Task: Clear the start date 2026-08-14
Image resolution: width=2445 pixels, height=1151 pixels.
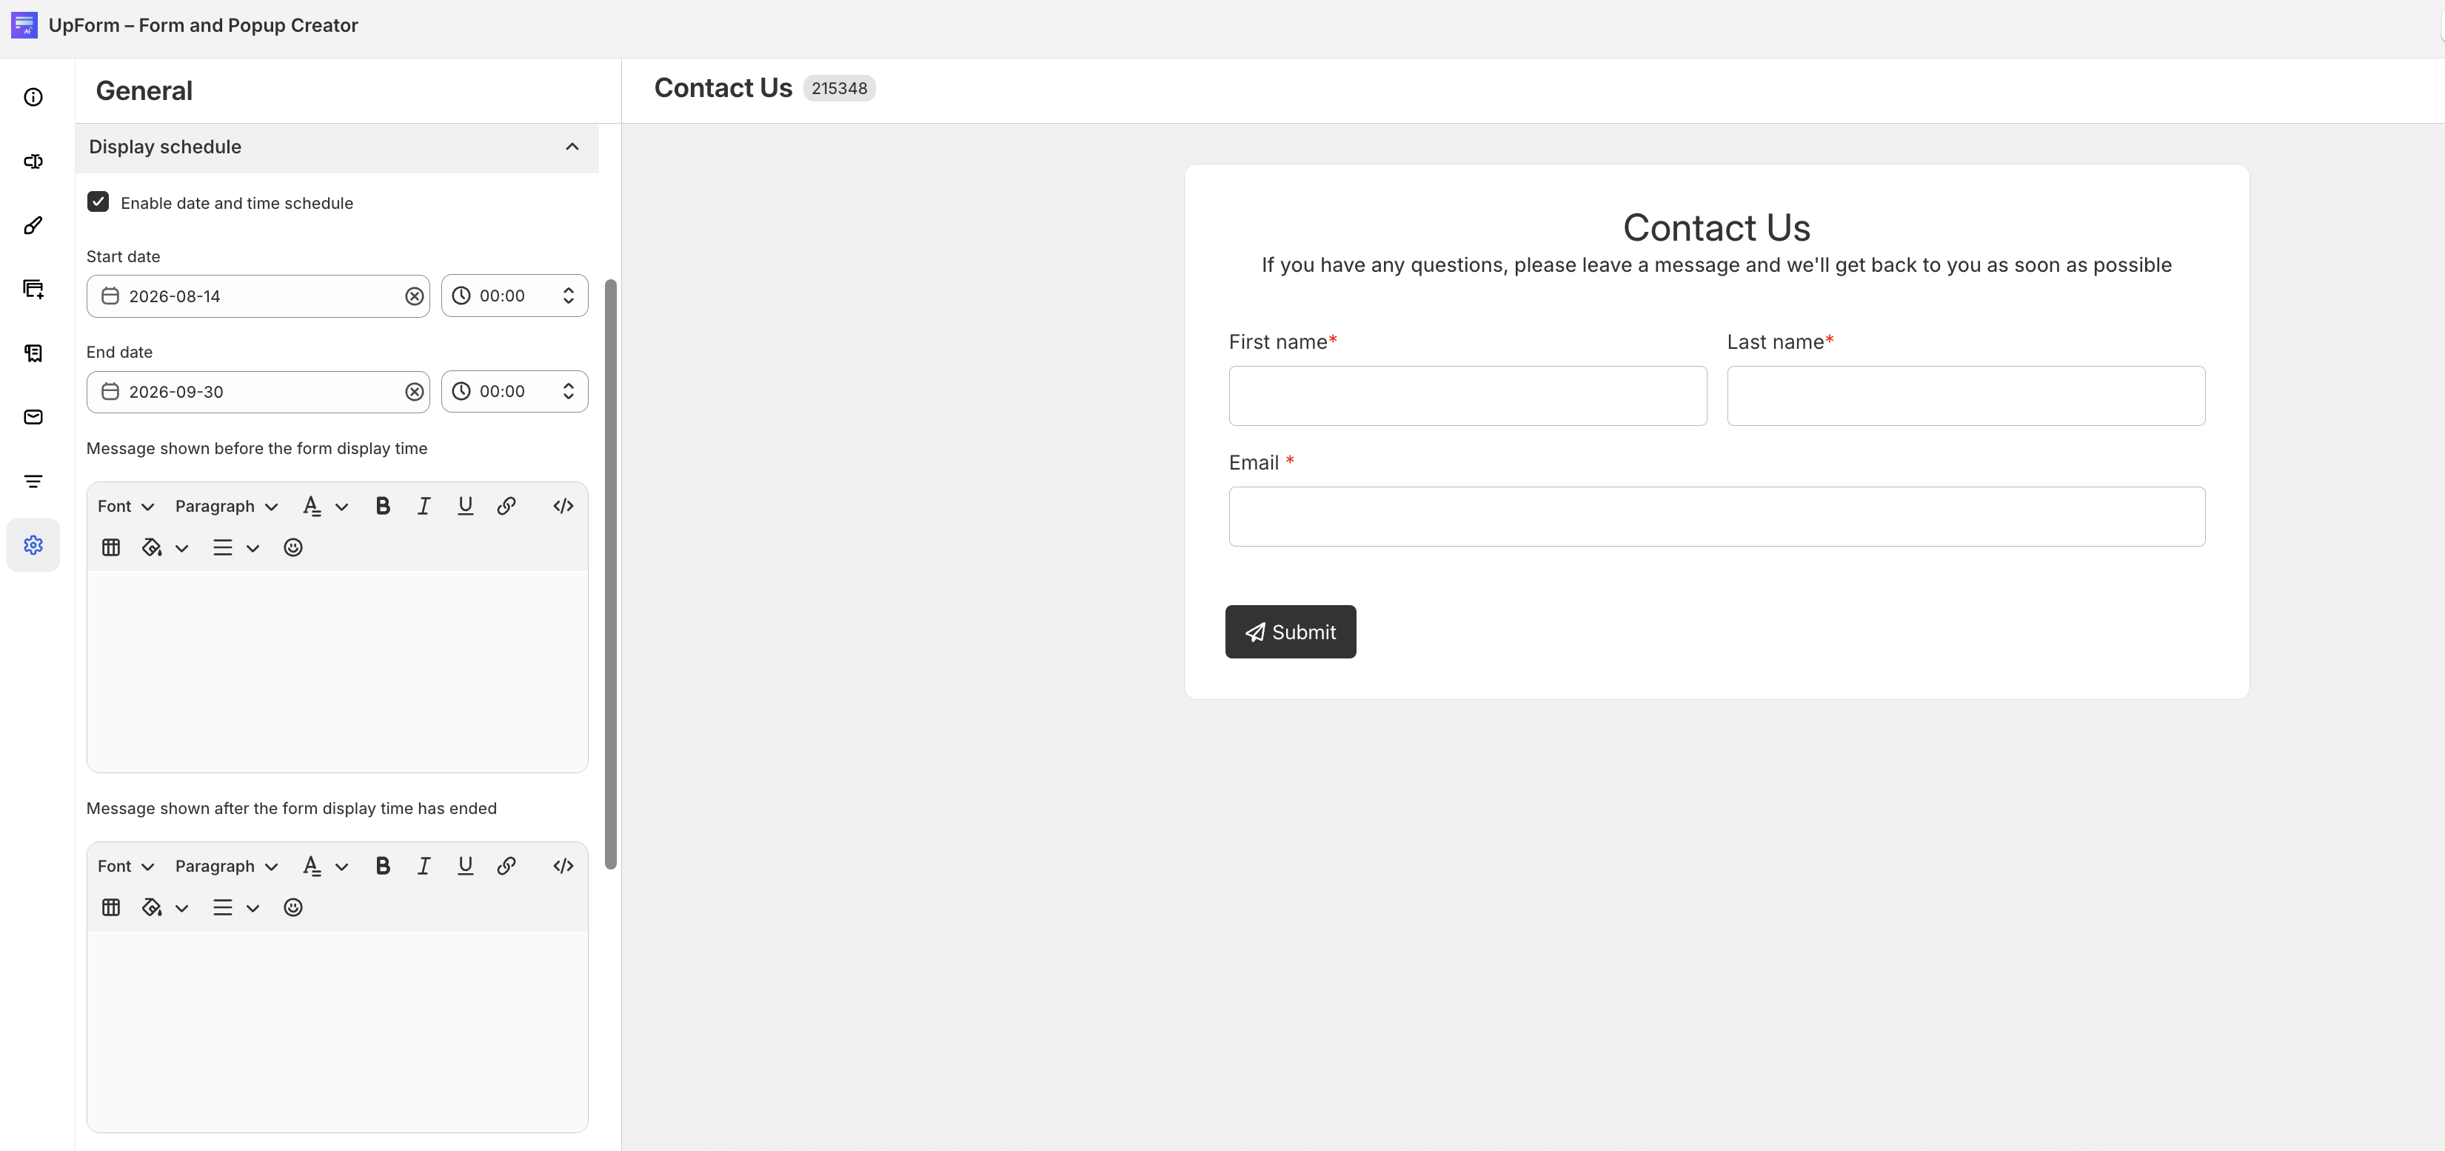Action: pos(414,296)
